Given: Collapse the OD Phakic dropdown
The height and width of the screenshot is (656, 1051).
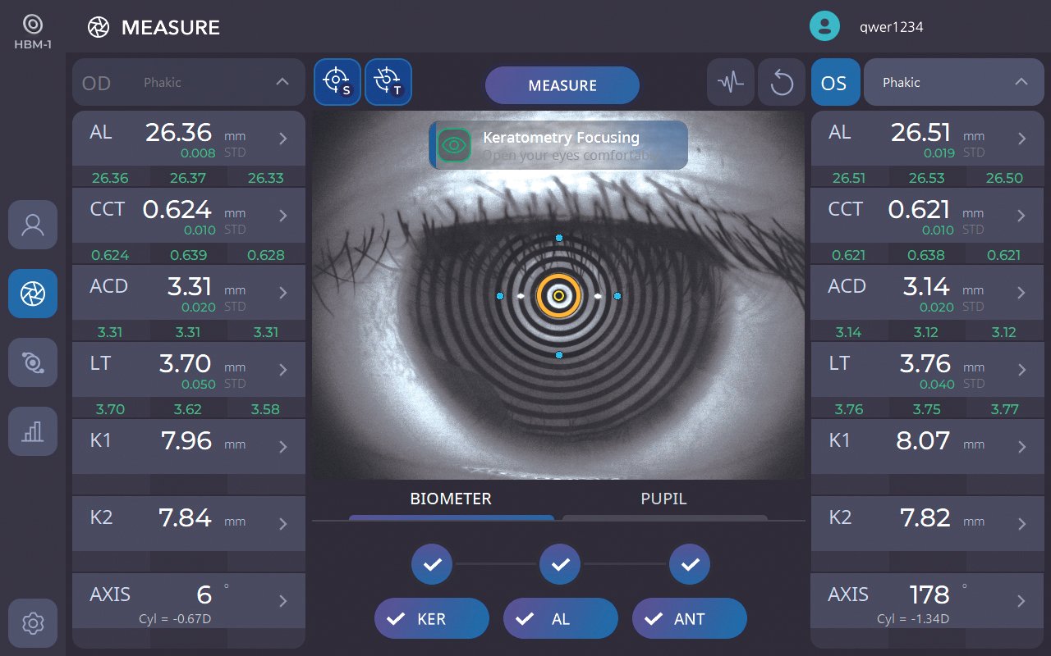Looking at the screenshot, I should [282, 82].
